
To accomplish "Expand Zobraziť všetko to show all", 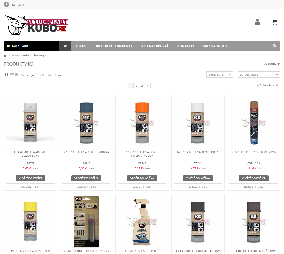I will [269, 85].
